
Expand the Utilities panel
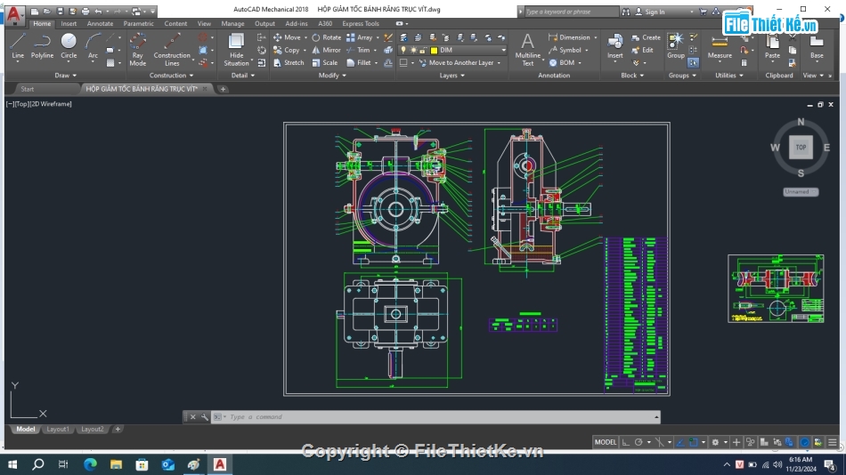coord(729,76)
